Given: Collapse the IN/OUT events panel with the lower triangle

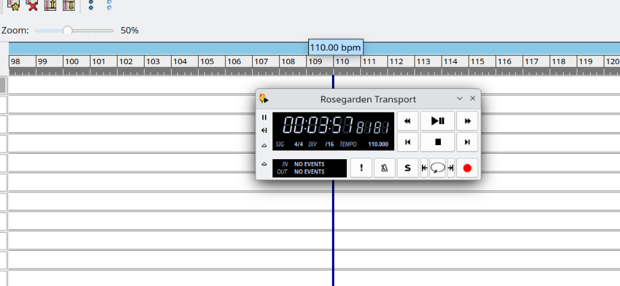Looking at the screenshot, I should pos(264,164).
